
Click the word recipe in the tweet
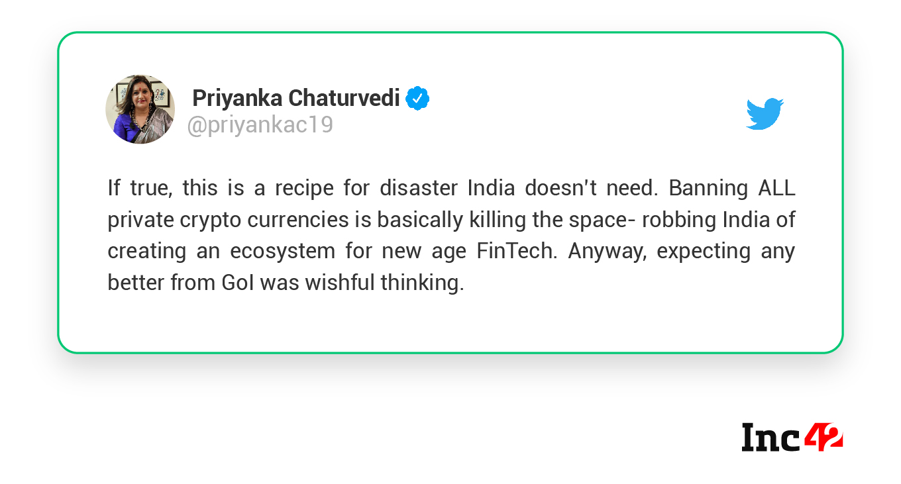click(x=303, y=188)
